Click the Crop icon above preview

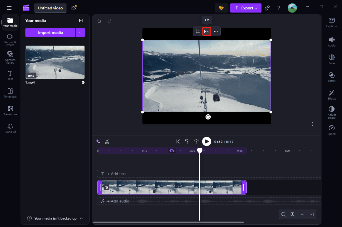click(198, 31)
